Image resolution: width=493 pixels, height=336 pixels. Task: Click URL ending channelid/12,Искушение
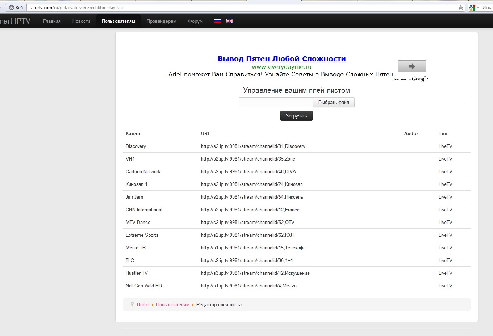click(x=255, y=273)
